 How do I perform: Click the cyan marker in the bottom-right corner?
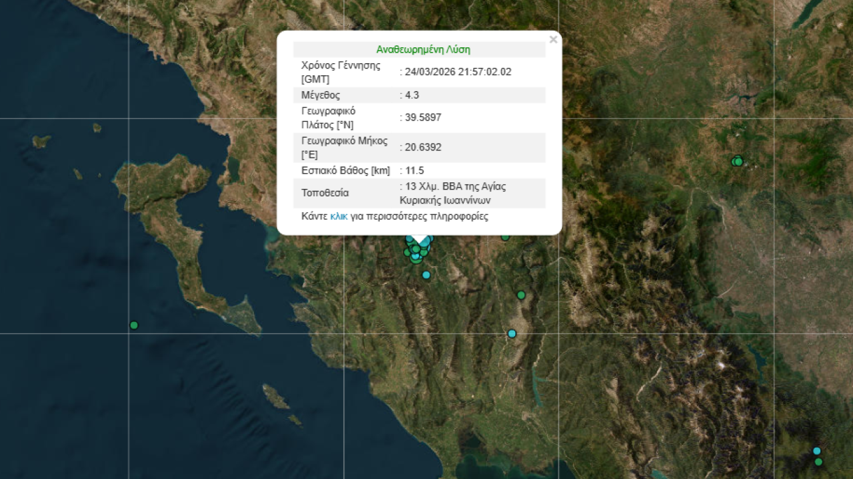coord(817,450)
